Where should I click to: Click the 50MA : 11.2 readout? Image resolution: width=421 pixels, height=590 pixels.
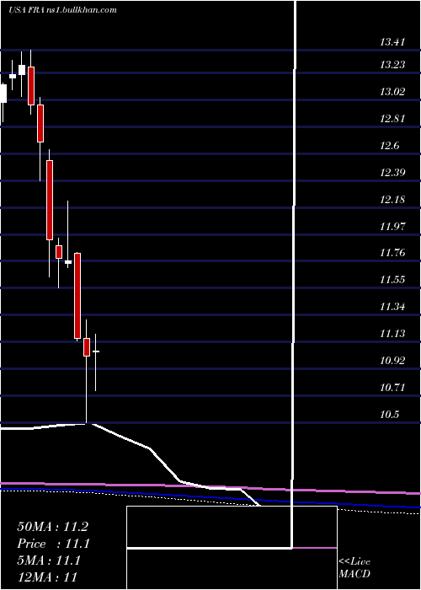[x=52, y=527]
